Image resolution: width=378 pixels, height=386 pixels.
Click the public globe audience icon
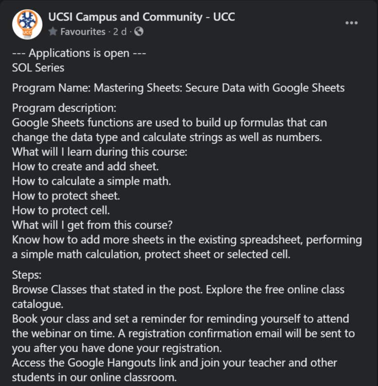[x=139, y=32]
